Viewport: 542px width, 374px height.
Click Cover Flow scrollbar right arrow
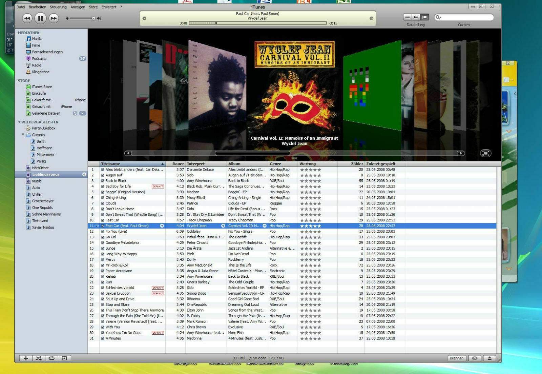click(x=461, y=153)
